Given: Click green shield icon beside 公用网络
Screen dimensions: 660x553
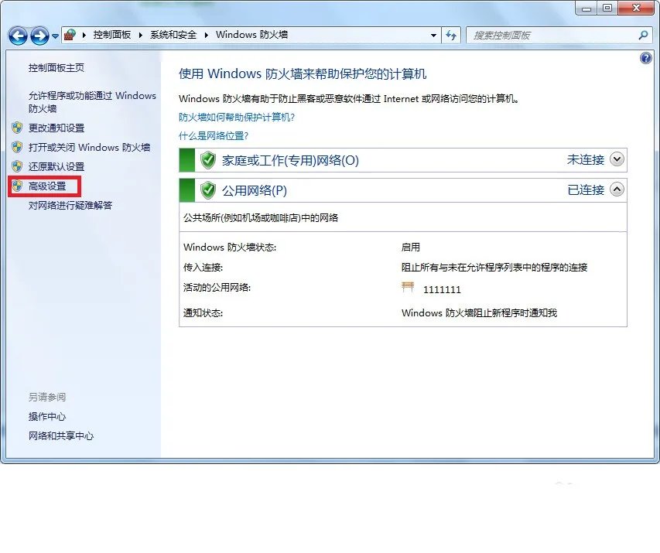Looking at the screenshot, I should click(207, 189).
